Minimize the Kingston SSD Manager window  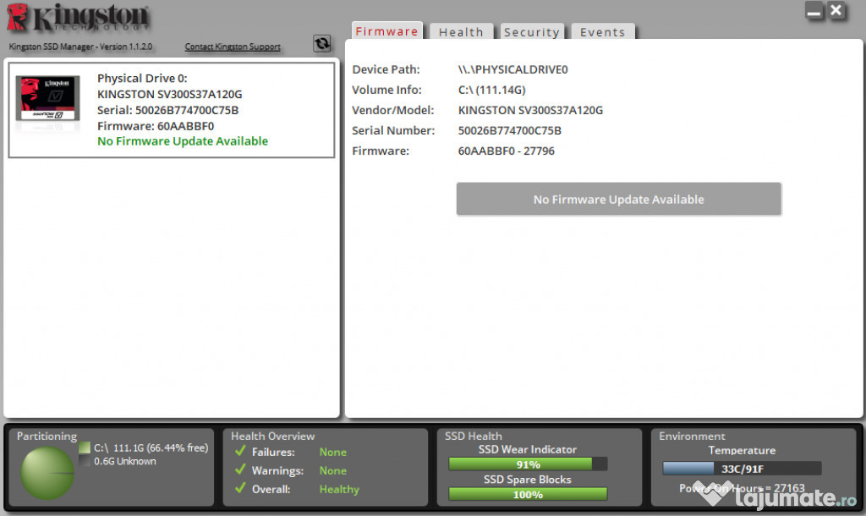coord(814,11)
